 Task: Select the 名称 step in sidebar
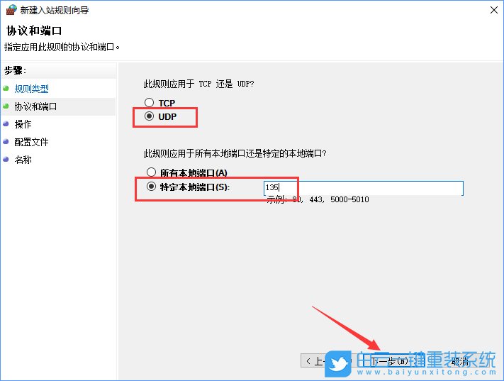tap(23, 160)
